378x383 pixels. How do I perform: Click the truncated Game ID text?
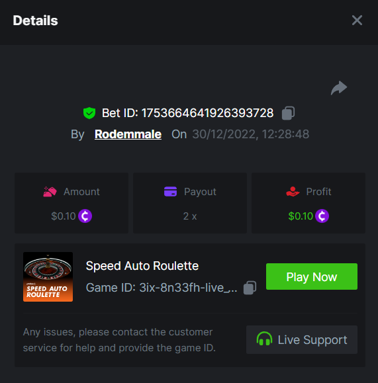click(162, 288)
